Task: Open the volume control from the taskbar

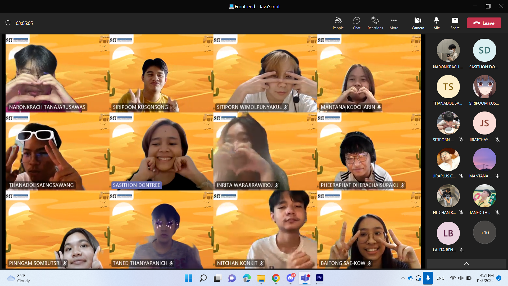Action: [x=461, y=278]
